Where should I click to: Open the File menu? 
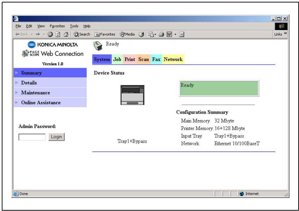click(x=18, y=26)
